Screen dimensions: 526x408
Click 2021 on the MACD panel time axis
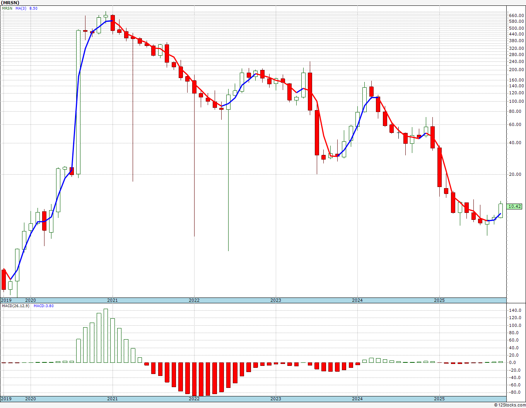[x=112, y=399]
